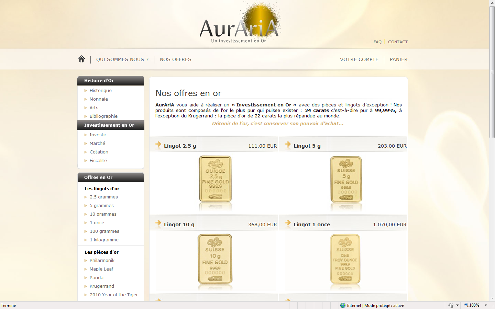Click the Lingot 5 g title
Viewport: 495px width, 309px height.
(x=307, y=146)
